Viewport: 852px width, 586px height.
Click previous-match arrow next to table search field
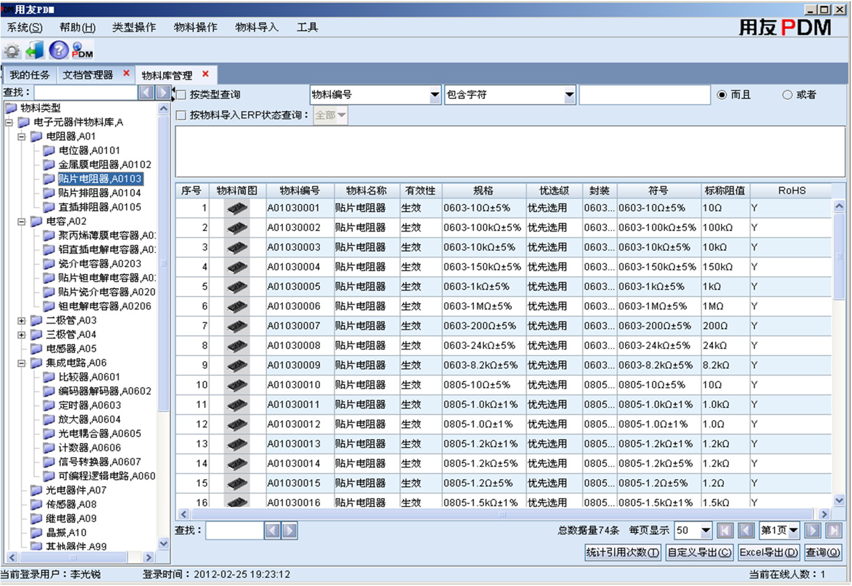pos(273,530)
